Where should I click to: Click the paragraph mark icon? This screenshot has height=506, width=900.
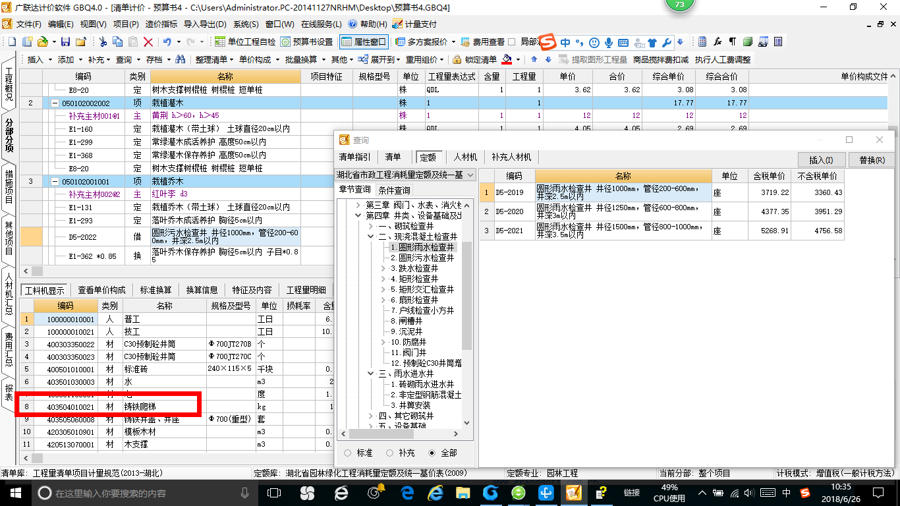point(732,42)
